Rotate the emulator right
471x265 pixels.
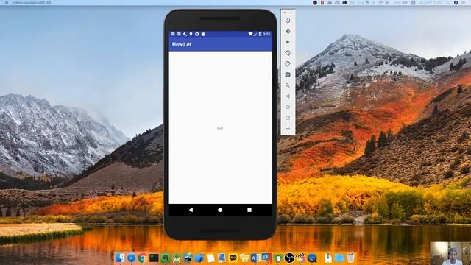coord(288,64)
